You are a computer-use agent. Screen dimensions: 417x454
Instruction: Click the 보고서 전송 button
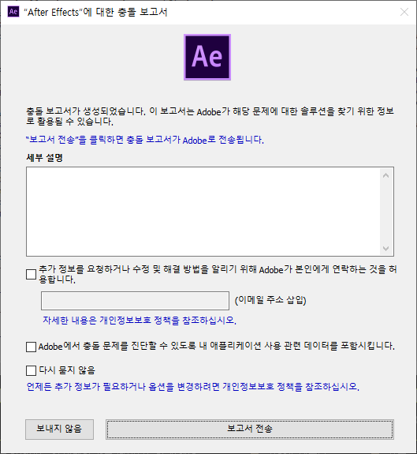tap(250, 429)
